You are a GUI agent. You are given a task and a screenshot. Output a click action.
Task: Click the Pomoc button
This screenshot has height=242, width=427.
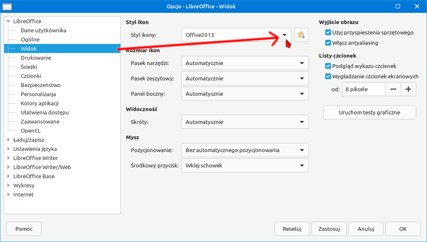pos(24,229)
